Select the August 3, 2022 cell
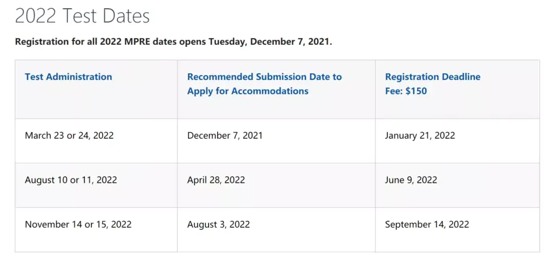Screen dimensions: 552x262 pyautogui.click(x=218, y=224)
